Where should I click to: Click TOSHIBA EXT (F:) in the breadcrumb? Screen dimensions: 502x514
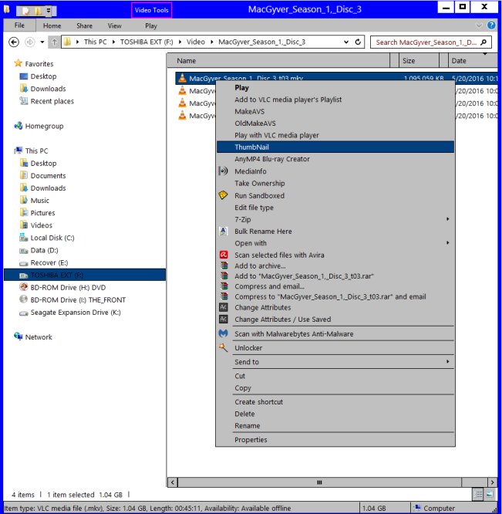(x=147, y=42)
